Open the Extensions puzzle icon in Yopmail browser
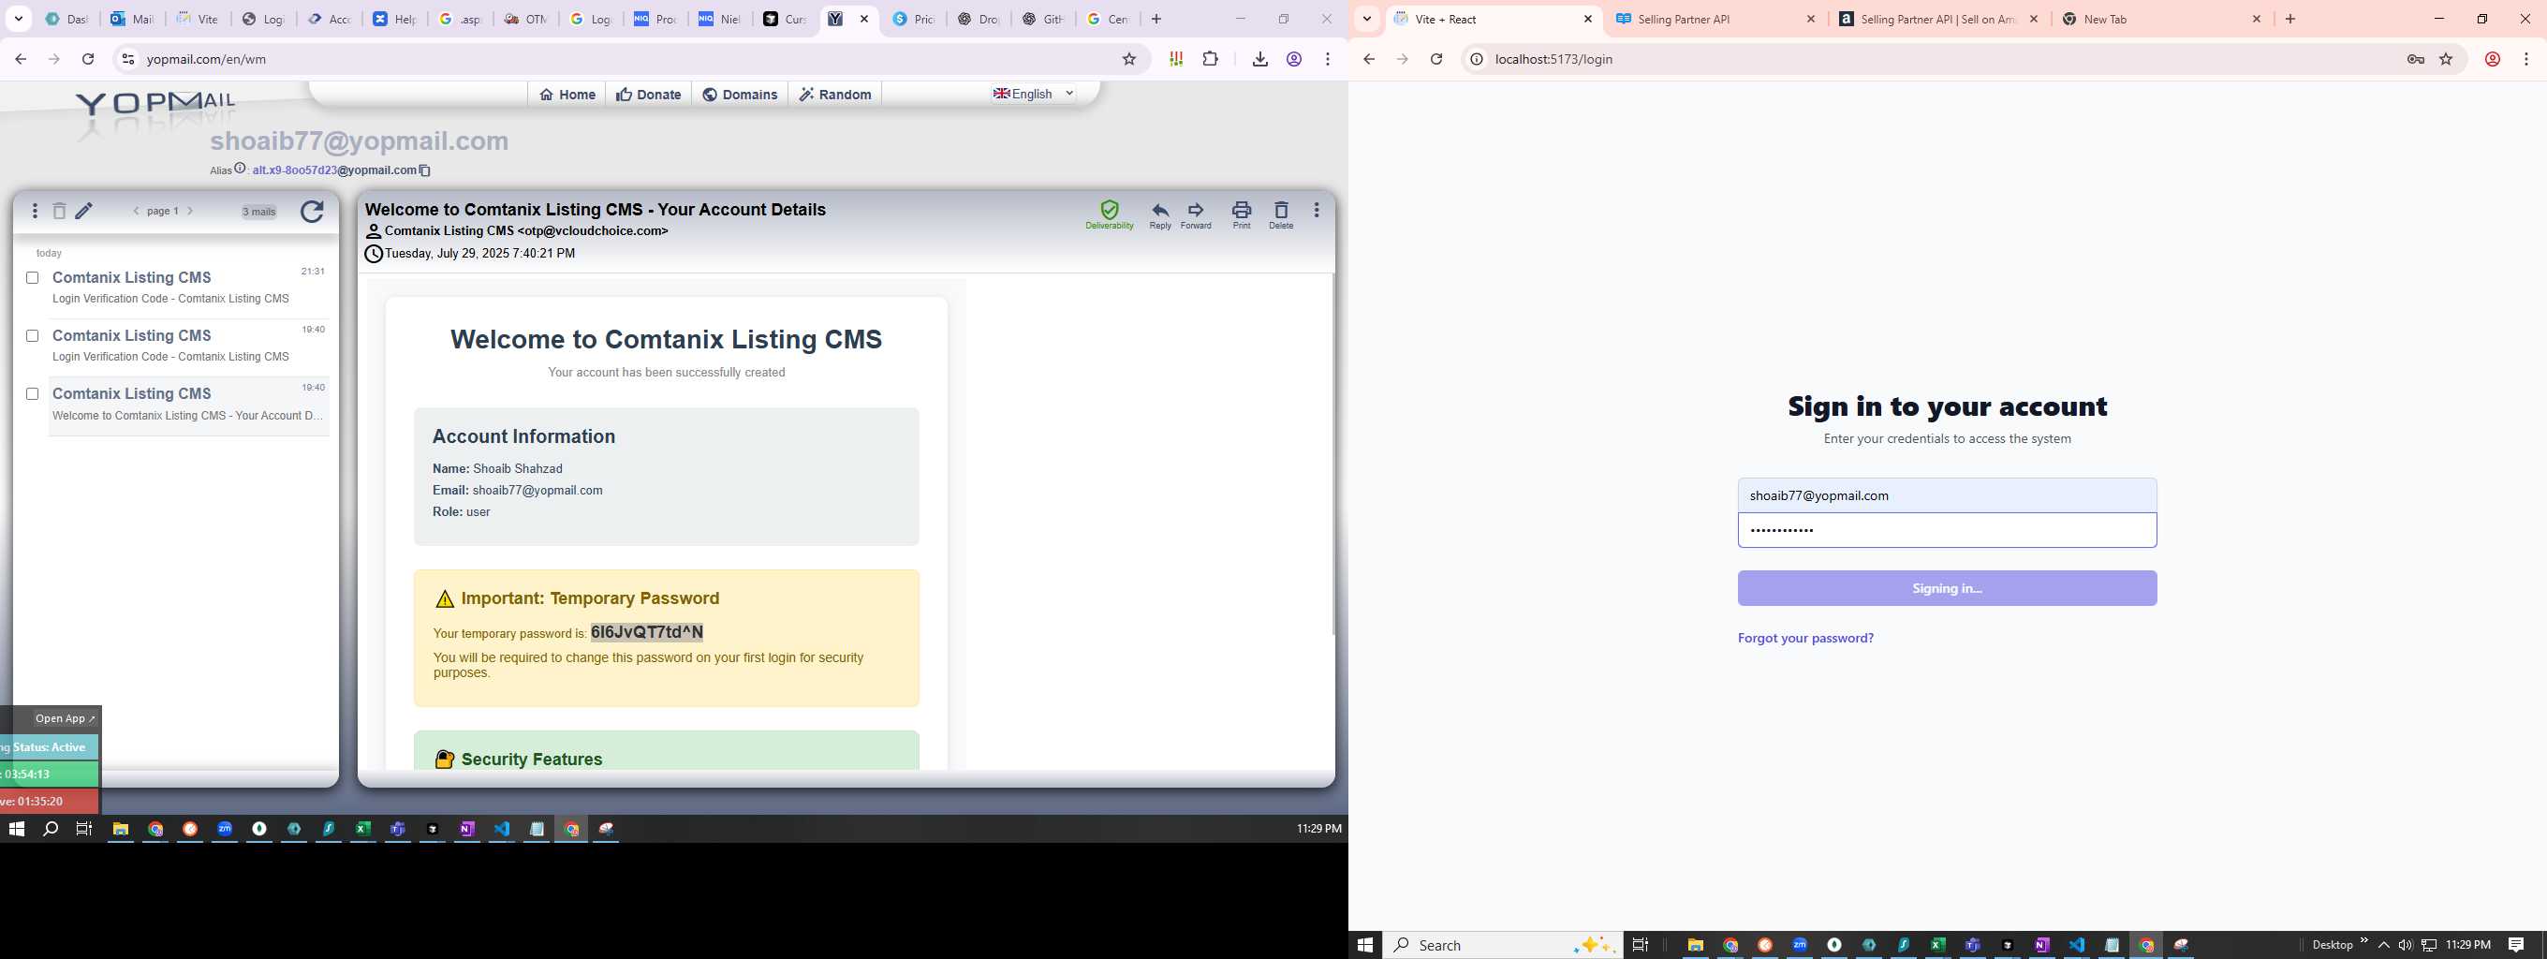 pos(1210,59)
